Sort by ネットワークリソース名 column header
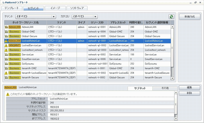 [26, 23]
